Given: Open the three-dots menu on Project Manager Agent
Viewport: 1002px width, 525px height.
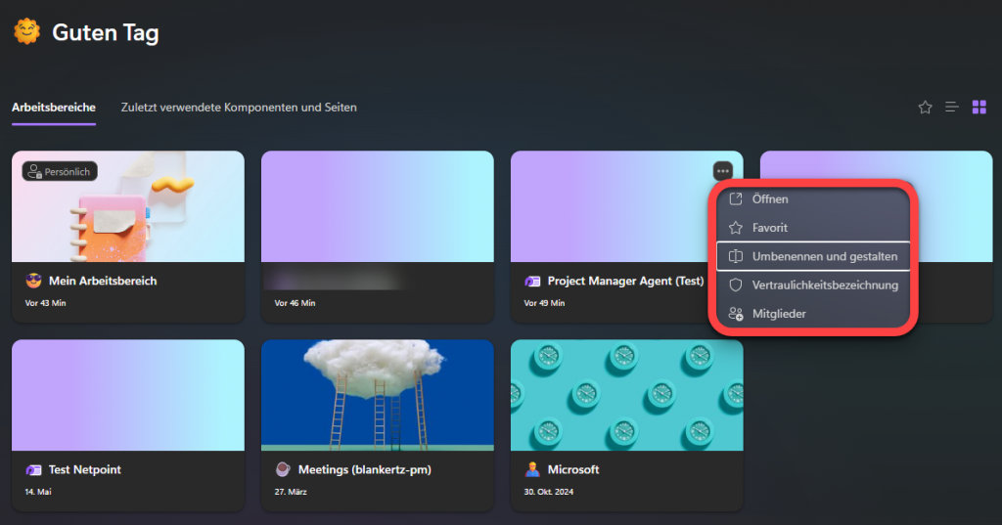Looking at the screenshot, I should (x=723, y=171).
